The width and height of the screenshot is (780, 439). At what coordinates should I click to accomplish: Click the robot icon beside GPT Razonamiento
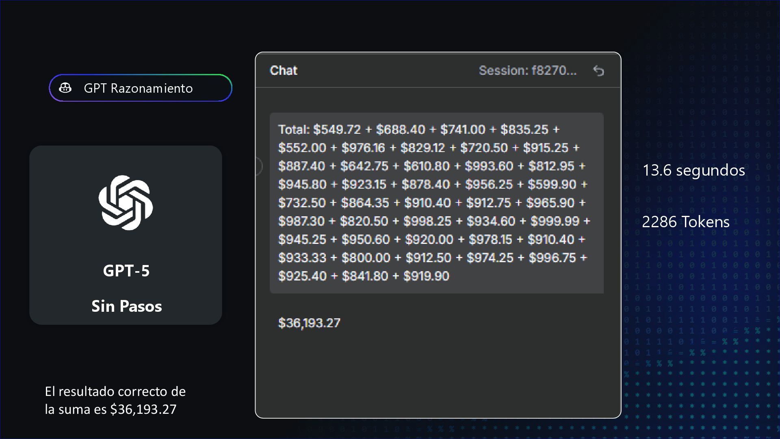(x=65, y=88)
